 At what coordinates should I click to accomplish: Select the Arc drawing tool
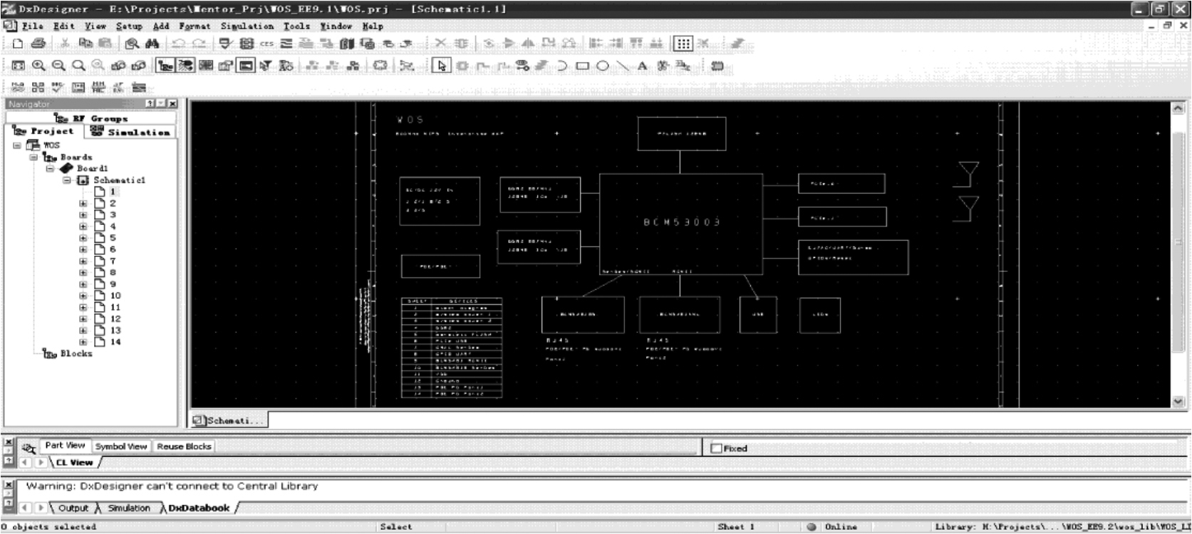pos(562,66)
